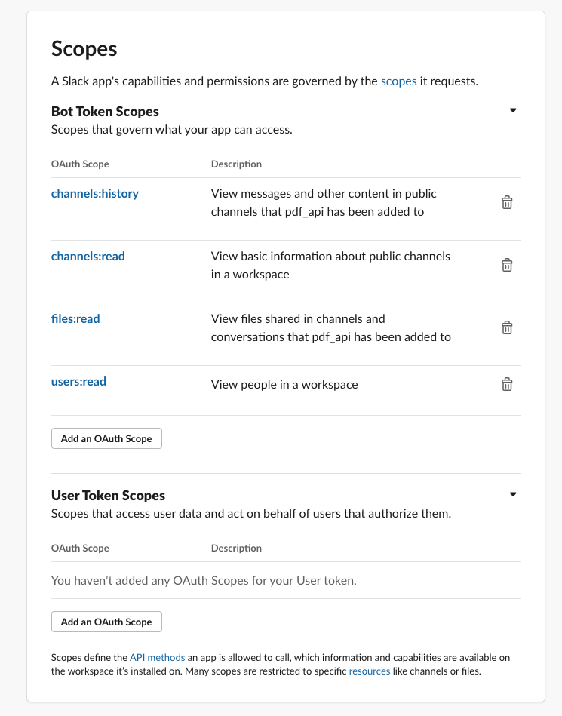
Task: Visit the users:read scope link
Action: 78,381
